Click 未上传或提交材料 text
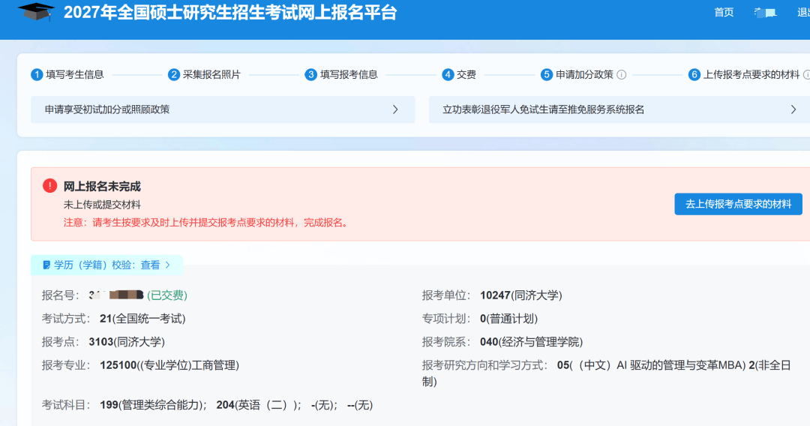 tap(102, 205)
